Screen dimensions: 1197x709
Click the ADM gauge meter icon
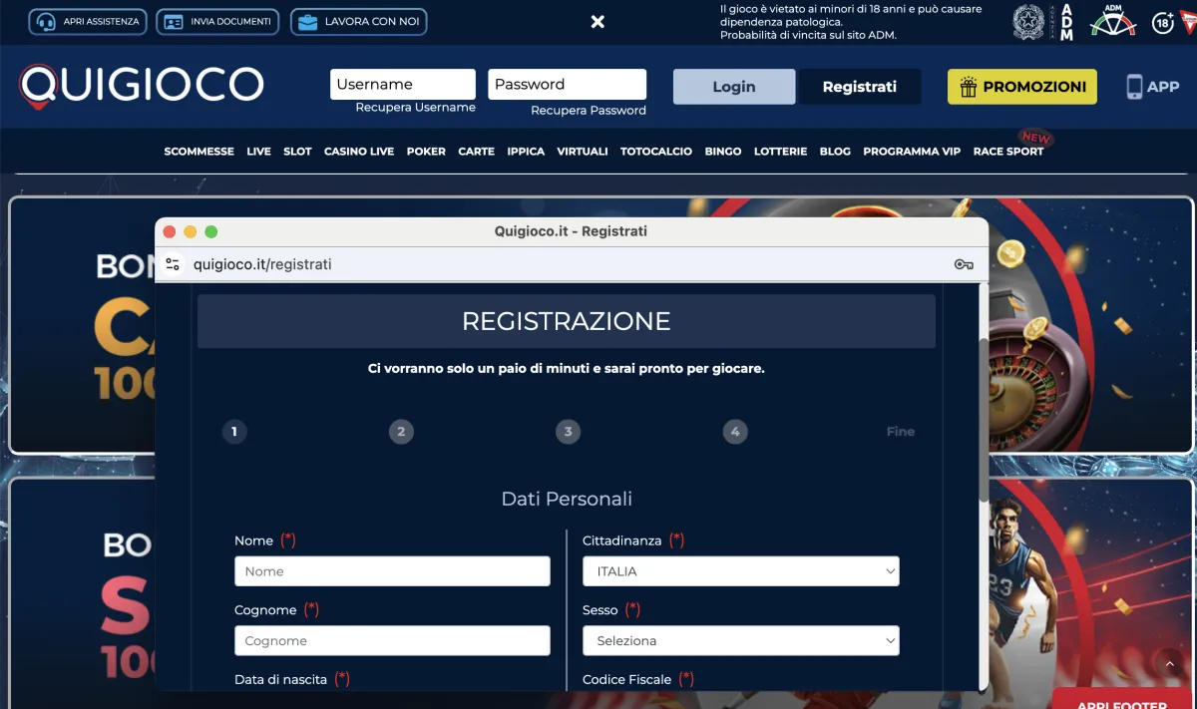1113,21
